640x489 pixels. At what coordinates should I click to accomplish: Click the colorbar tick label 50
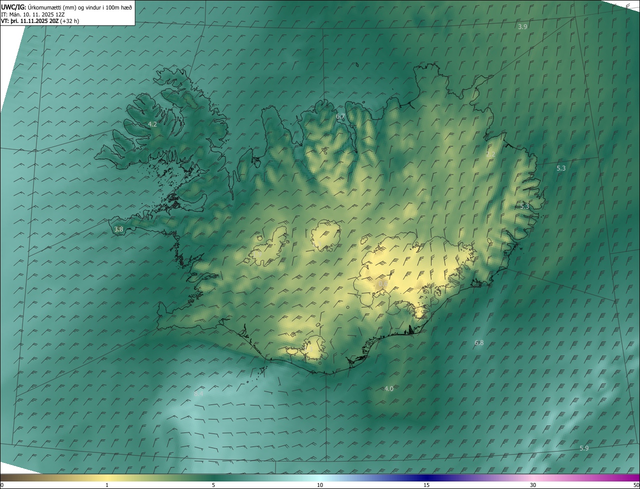point(636,485)
